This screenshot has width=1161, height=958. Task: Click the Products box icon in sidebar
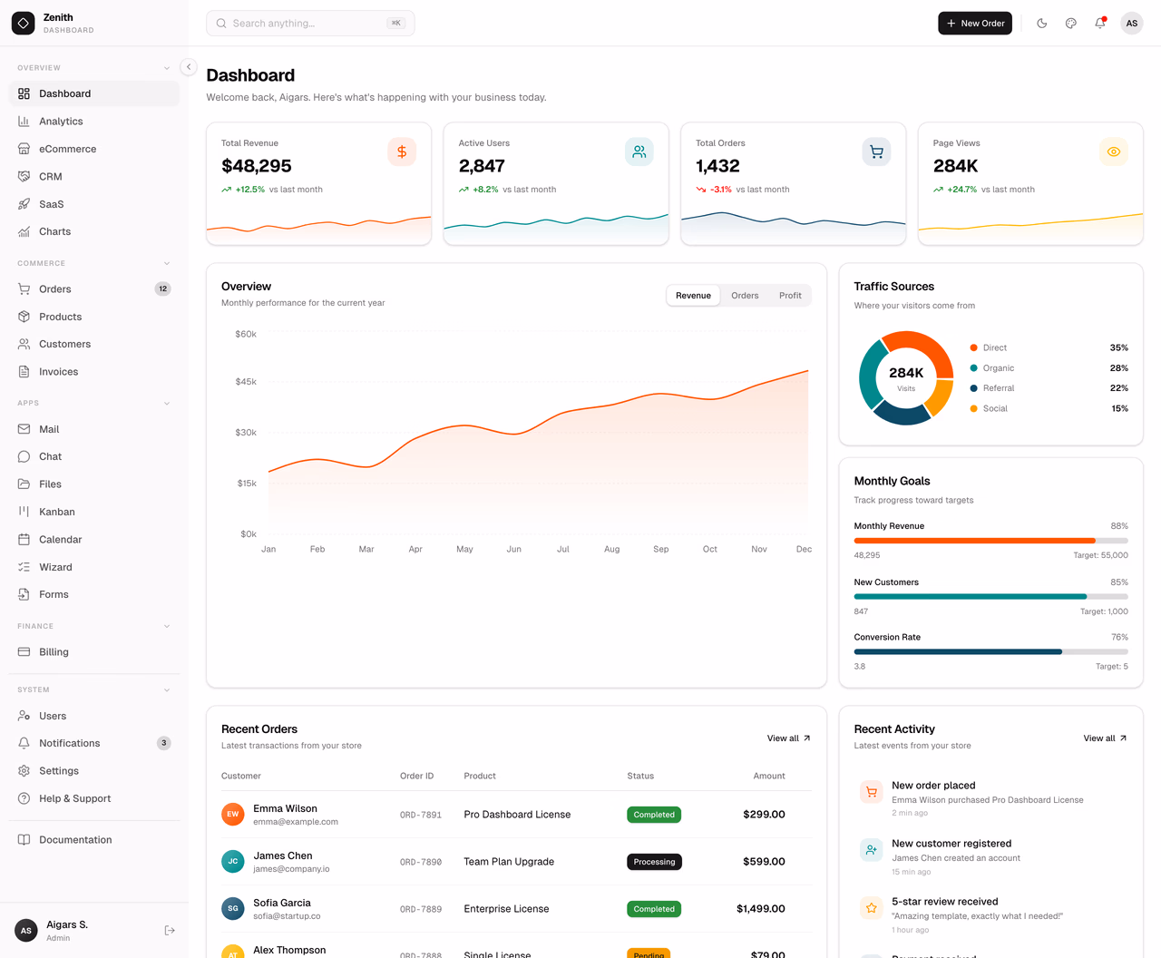24,317
